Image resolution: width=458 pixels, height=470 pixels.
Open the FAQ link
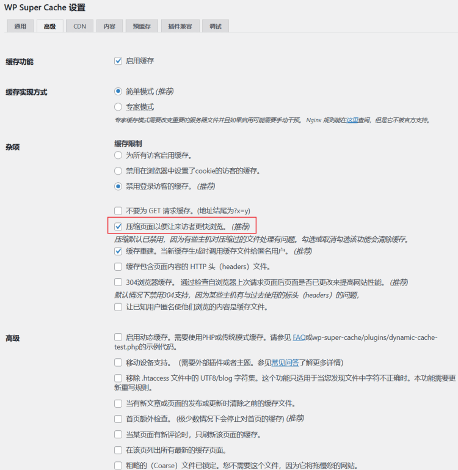click(x=299, y=337)
